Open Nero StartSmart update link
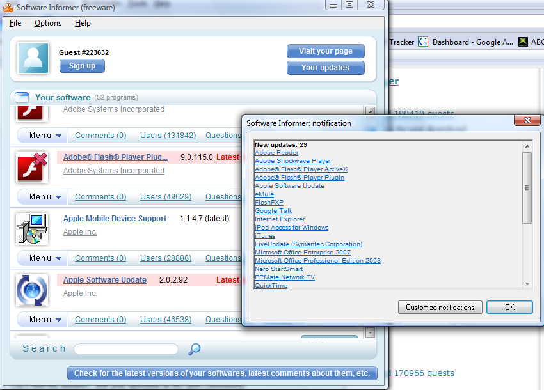 pyautogui.click(x=278, y=269)
